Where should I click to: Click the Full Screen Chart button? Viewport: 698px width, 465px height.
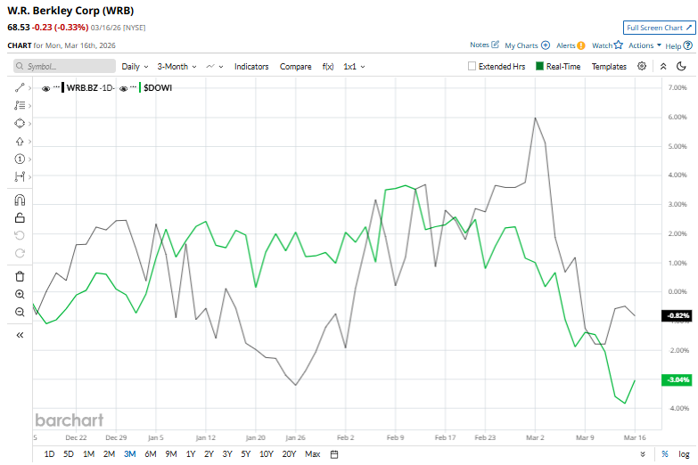pos(658,28)
